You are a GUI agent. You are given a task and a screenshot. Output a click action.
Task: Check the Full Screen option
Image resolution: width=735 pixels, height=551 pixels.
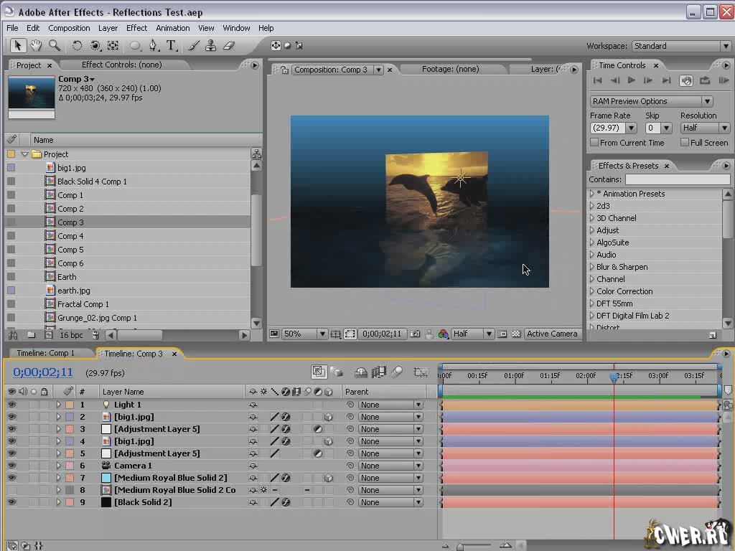tap(684, 143)
